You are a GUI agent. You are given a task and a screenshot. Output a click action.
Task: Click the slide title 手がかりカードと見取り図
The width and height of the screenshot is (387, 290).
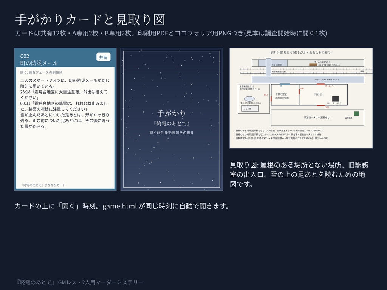(x=90, y=20)
